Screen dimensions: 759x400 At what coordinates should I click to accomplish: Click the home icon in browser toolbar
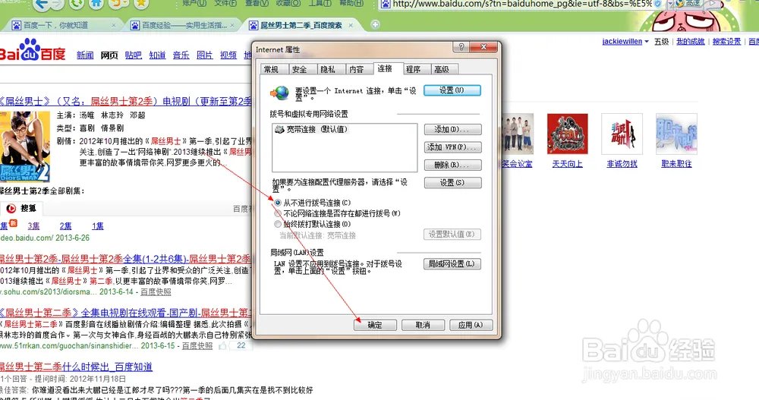point(97,4)
